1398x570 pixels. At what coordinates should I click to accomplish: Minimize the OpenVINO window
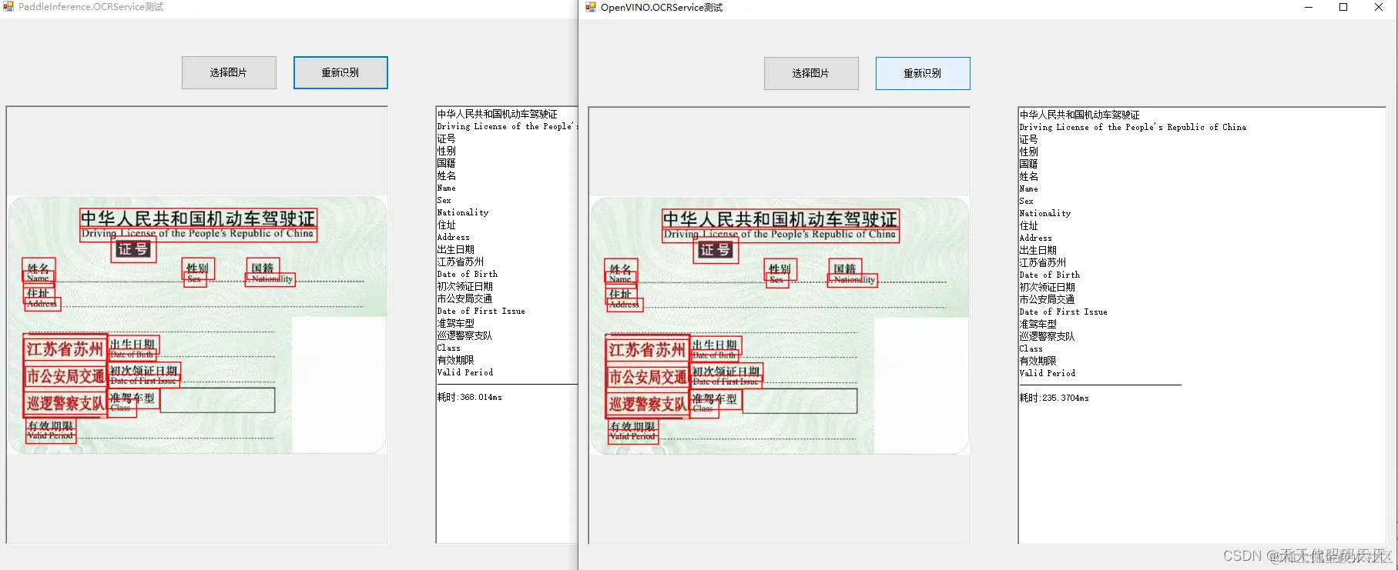pos(1308,7)
